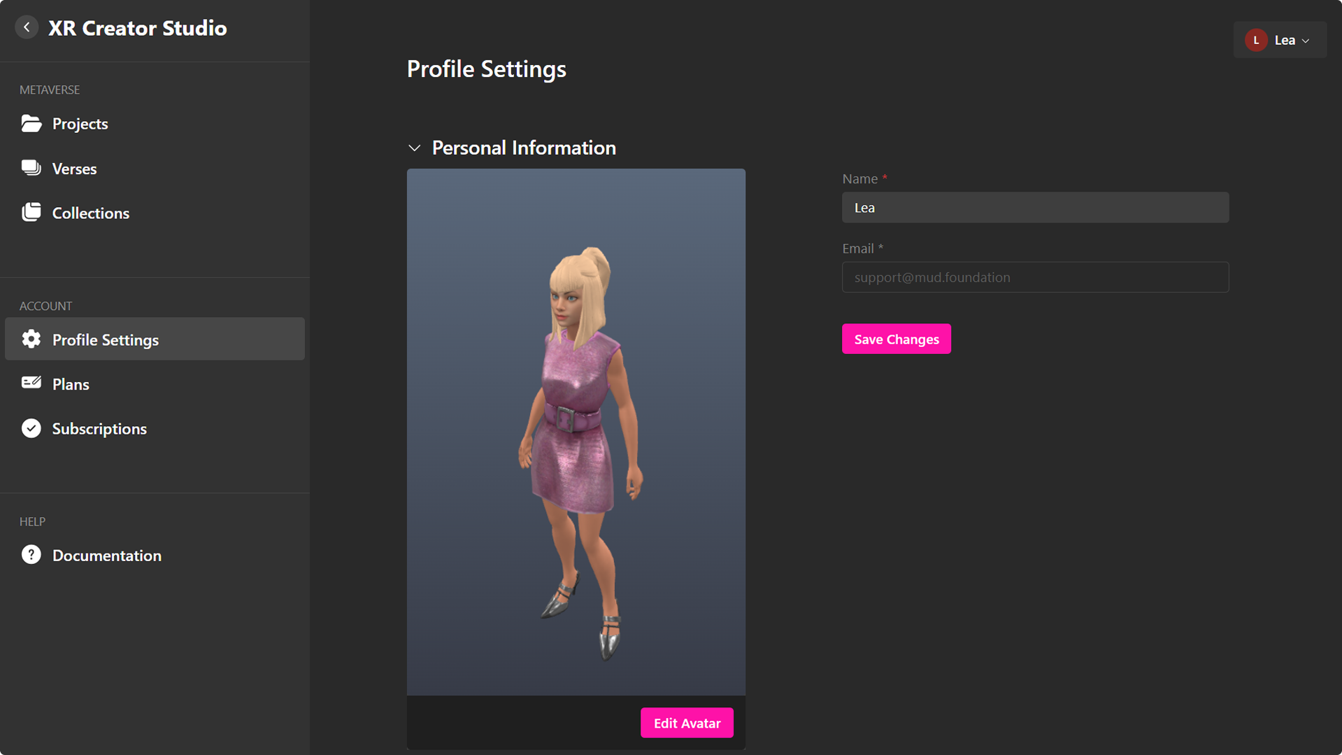Click the Profile Settings gear icon
Image resolution: width=1342 pixels, height=755 pixels.
tap(31, 339)
